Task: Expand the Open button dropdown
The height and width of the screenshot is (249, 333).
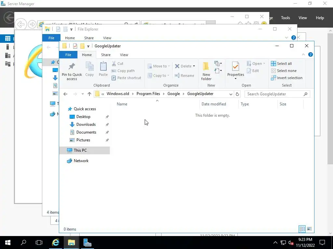Action: (x=264, y=64)
